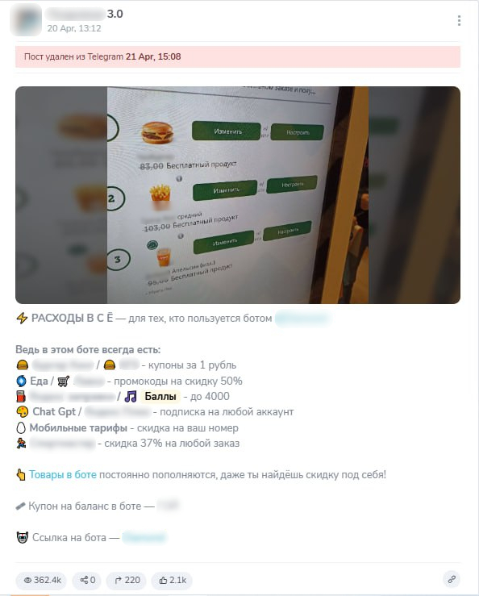Click the music note emoji beside Баллы

point(131,397)
